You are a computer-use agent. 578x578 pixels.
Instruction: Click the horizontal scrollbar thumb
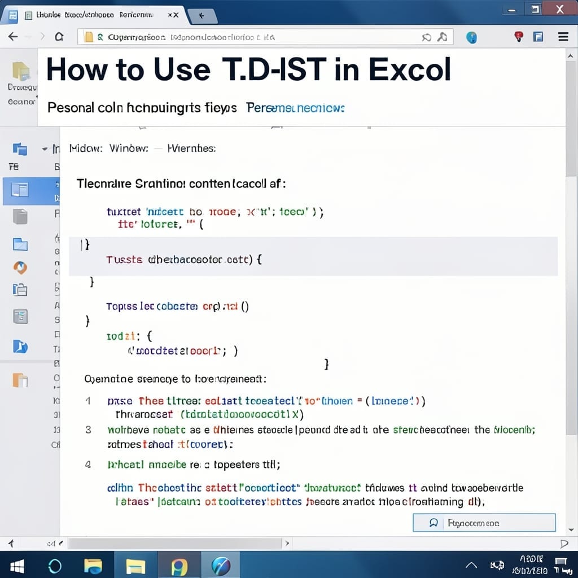(175, 544)
